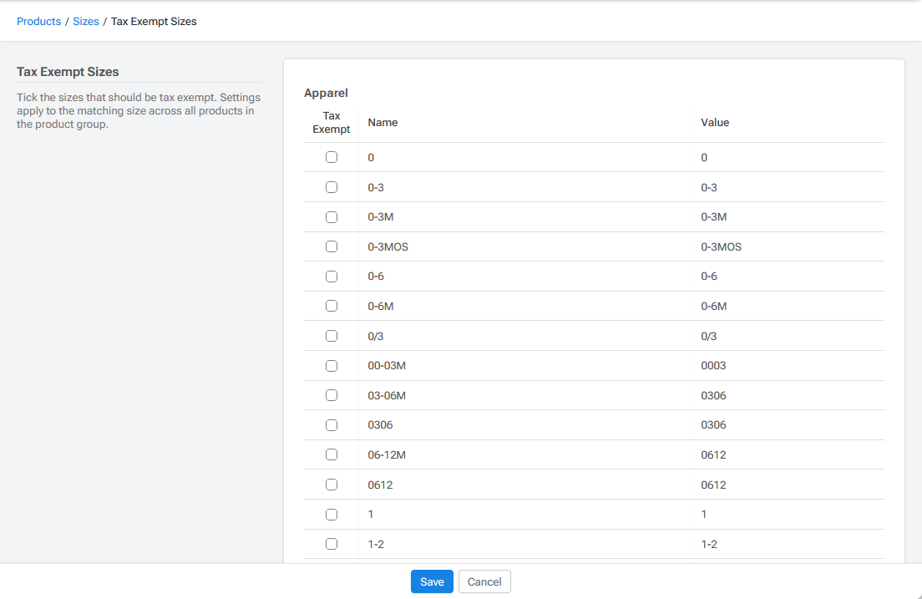The height and width of the screenshot is (599, 922).
Task: Toggle tax exempt checkbox for 0-6M
Action: (332, 306)
